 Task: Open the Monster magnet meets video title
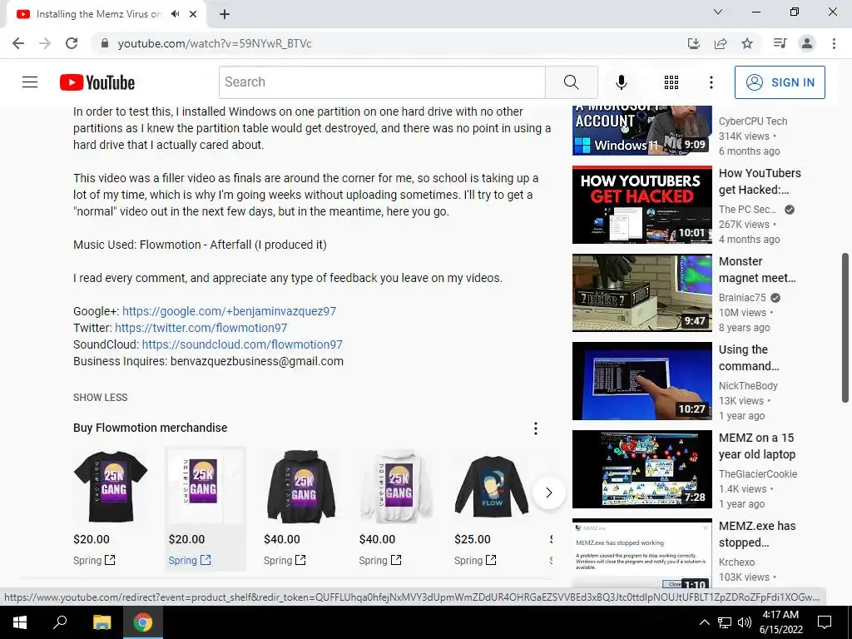coord(757,270)
